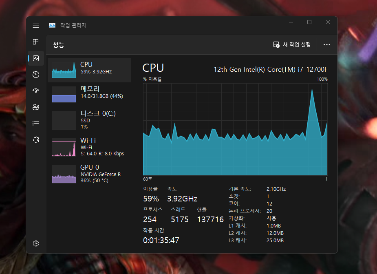Click the large CPU utilization graph
This screenshot has height=274, width=377.
point(235,129)
